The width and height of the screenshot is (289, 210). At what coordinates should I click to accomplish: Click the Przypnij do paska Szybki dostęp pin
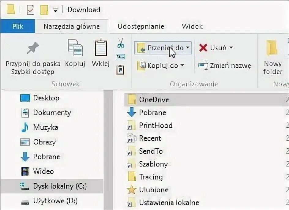pos(32,47)
